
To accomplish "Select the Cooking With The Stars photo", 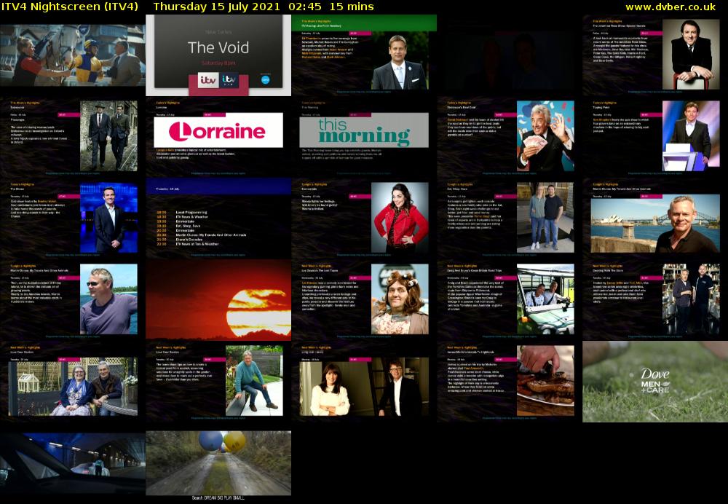I will click(x=692, y=299).
